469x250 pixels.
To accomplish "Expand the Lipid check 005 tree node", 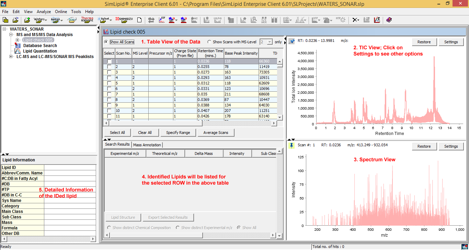I will tap(18, 40).
